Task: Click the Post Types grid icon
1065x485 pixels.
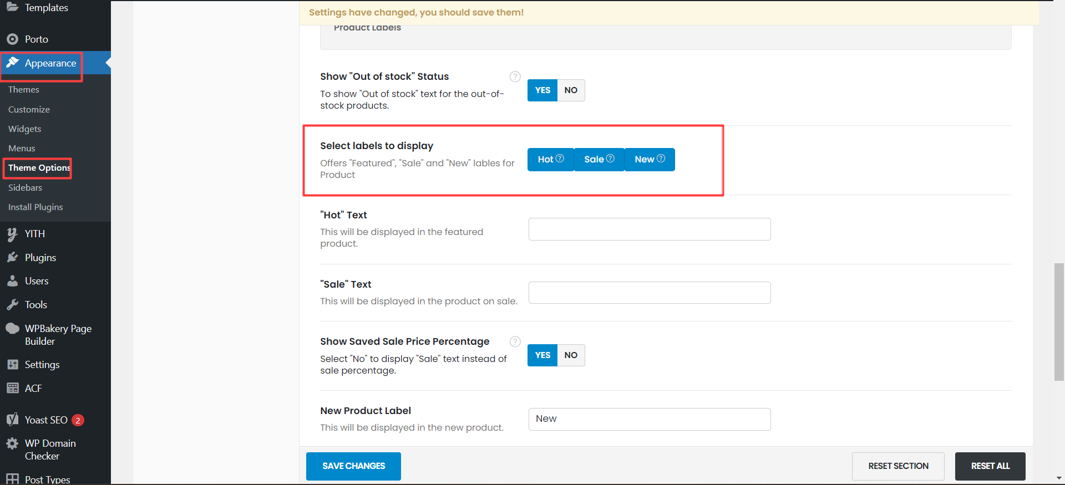Action: pos(12,479)
